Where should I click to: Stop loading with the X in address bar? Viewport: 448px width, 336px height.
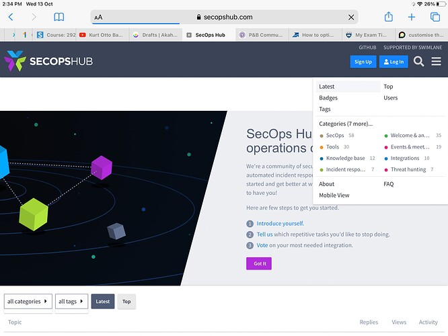(351, 17)
